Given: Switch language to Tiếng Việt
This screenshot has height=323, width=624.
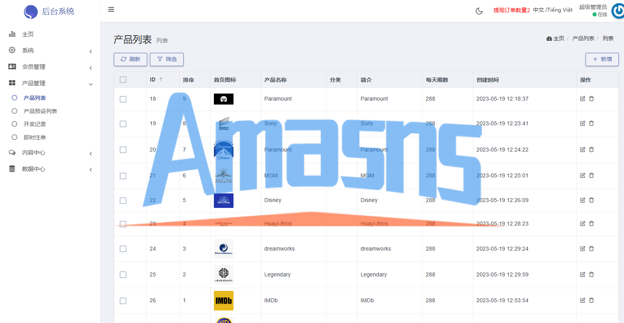Looking at the screenshot, I should [x=560, y=10].
